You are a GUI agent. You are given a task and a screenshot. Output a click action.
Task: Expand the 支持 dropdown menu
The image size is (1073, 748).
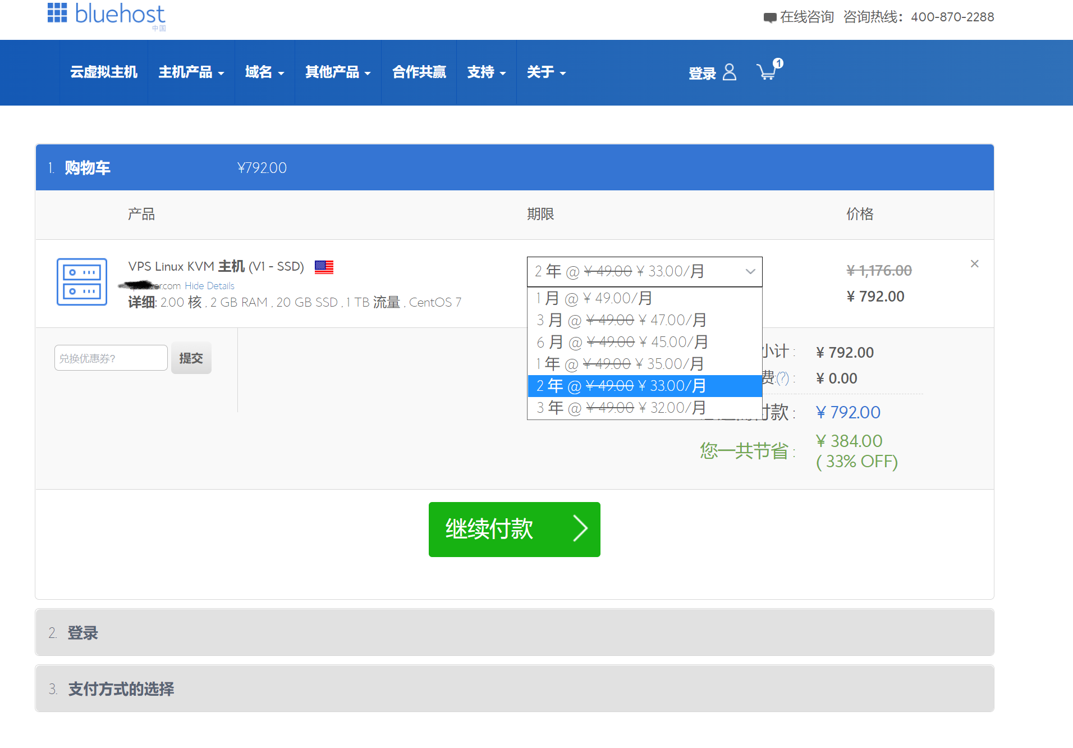(x=487, y=72)
